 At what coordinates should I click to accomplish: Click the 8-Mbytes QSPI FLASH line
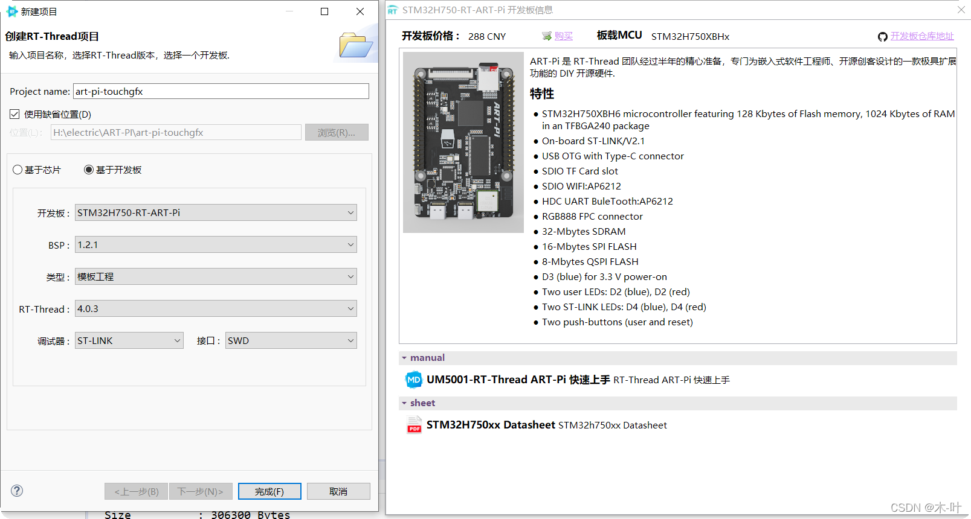[x=590, y=261]
